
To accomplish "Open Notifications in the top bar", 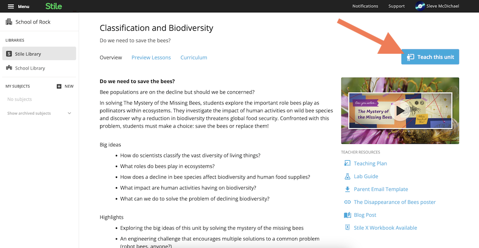I will click(365, 6).
